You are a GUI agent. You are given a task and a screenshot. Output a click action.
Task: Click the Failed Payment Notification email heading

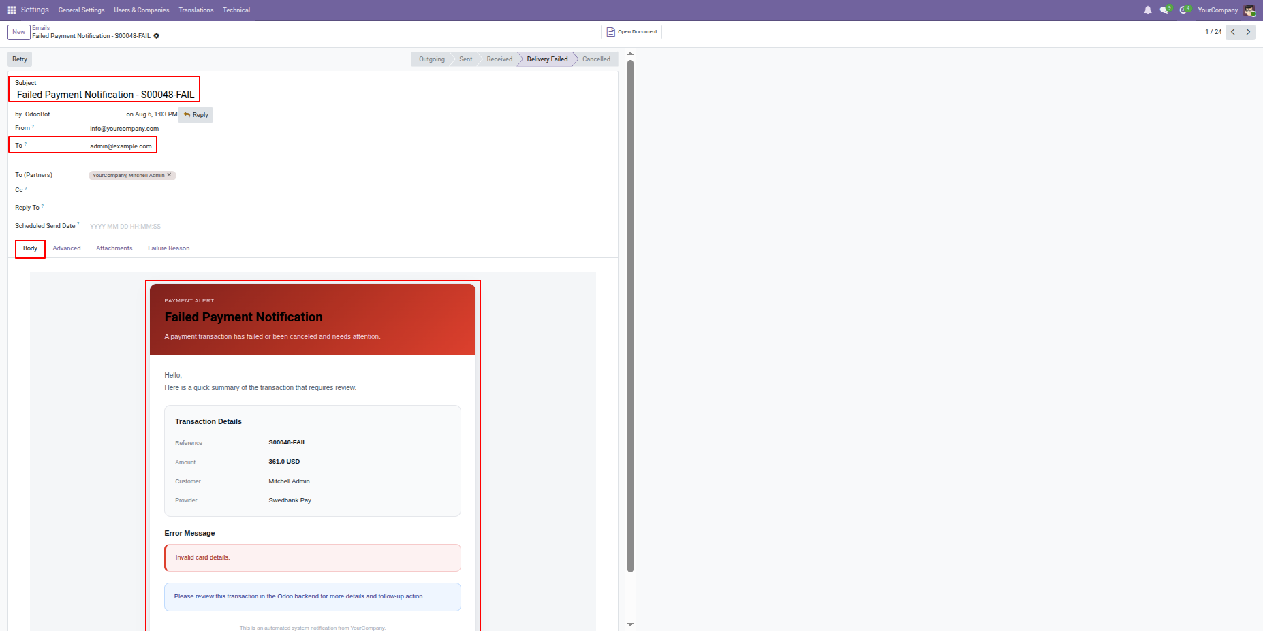(243, 317)
